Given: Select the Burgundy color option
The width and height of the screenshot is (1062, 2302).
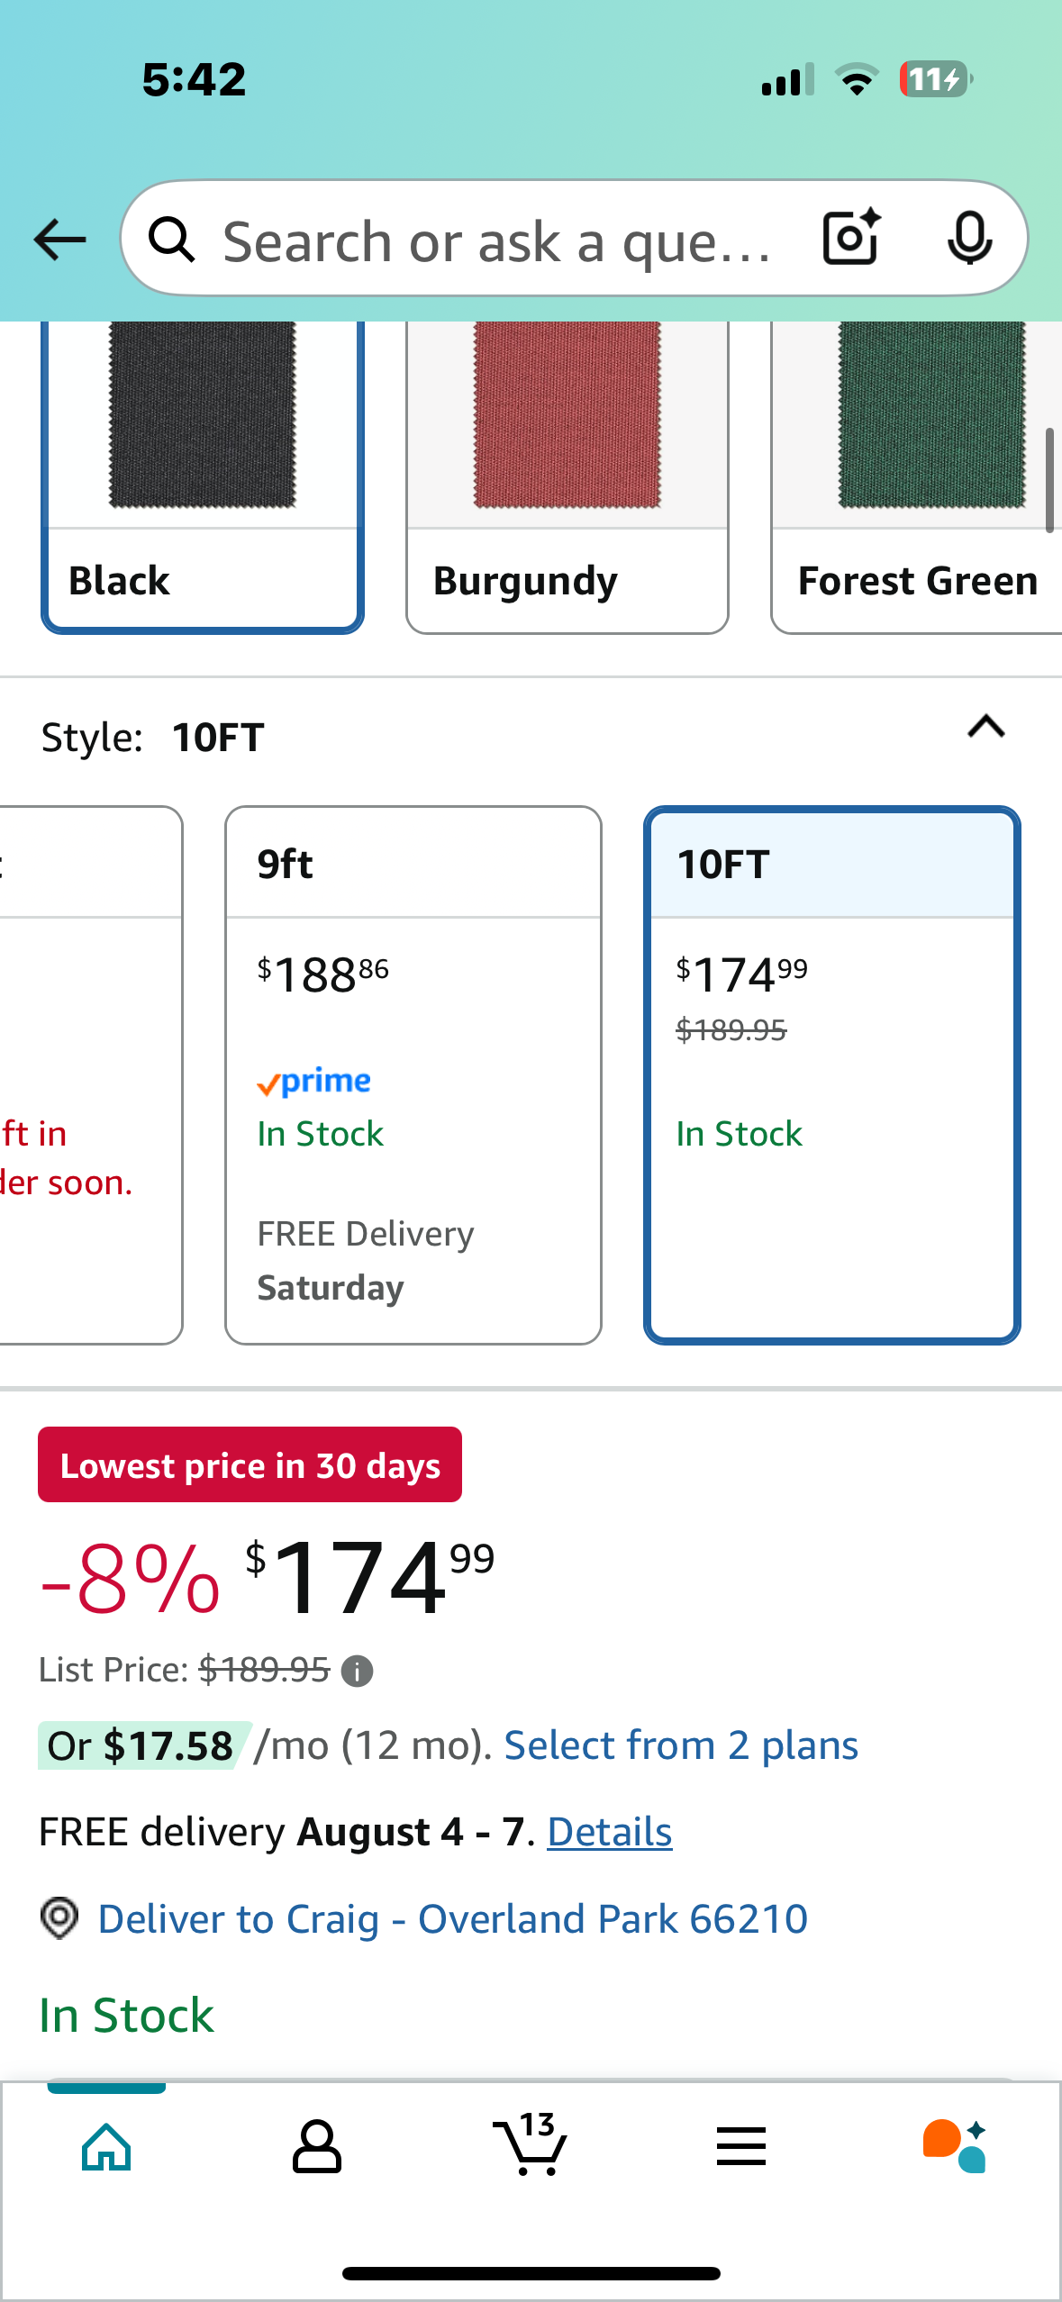Looking at the screenshot, I should pyautogui.click(x=567, y=477).
